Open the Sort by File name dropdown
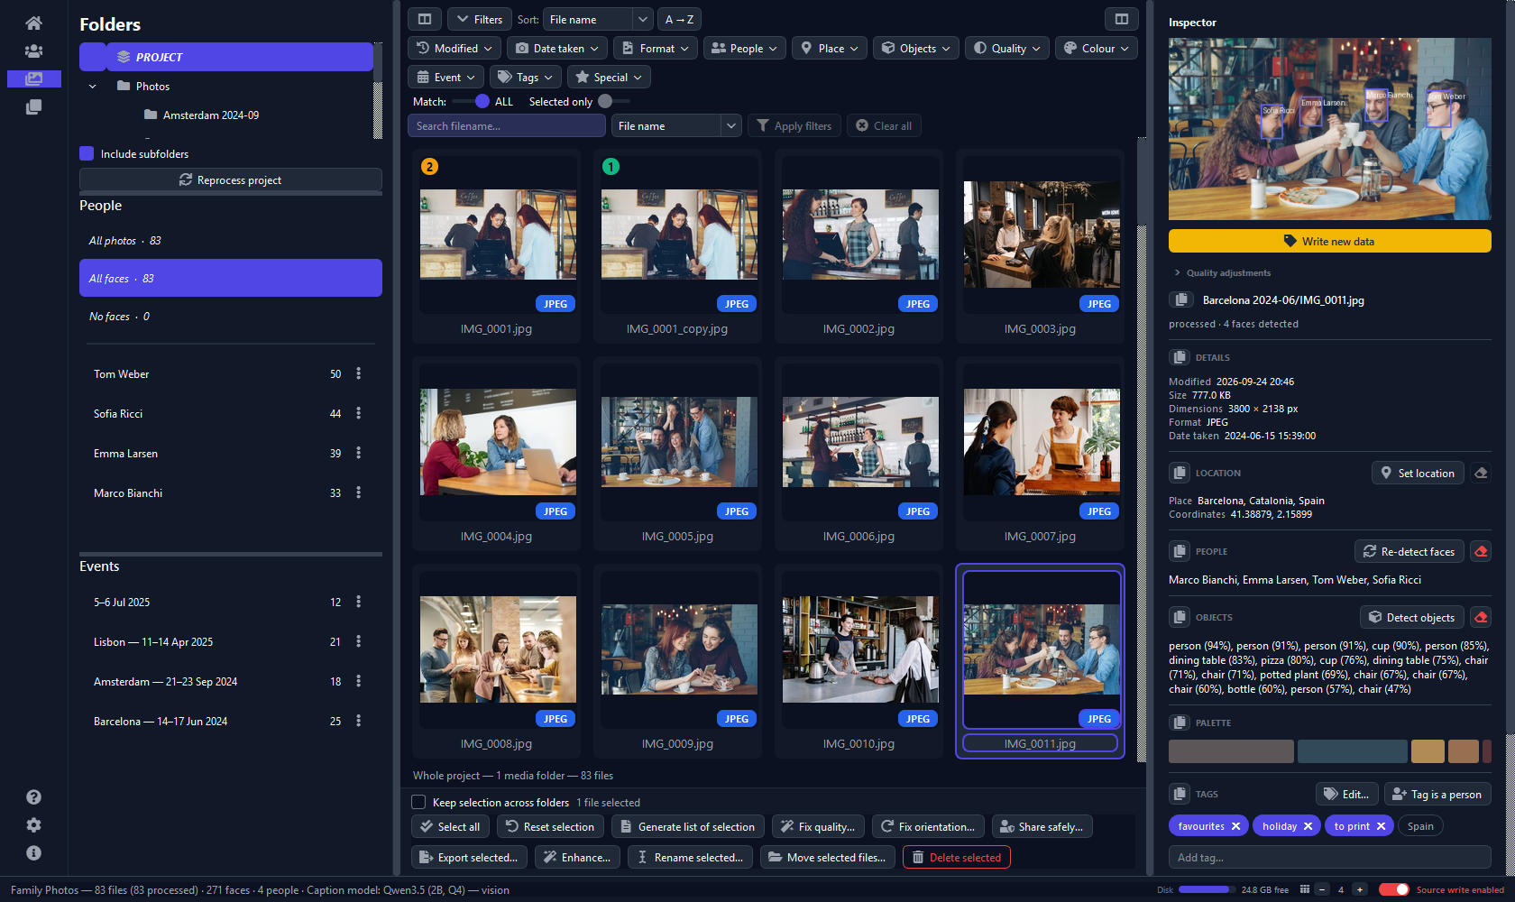The height and width of the screenshot is (902, 1515). coord(597,19)
